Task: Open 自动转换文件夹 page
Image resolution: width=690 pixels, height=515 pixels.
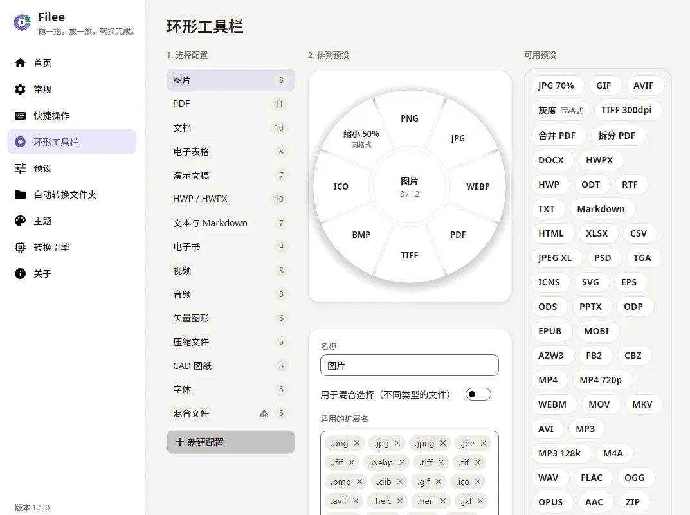Action: [x=72, y=194]
